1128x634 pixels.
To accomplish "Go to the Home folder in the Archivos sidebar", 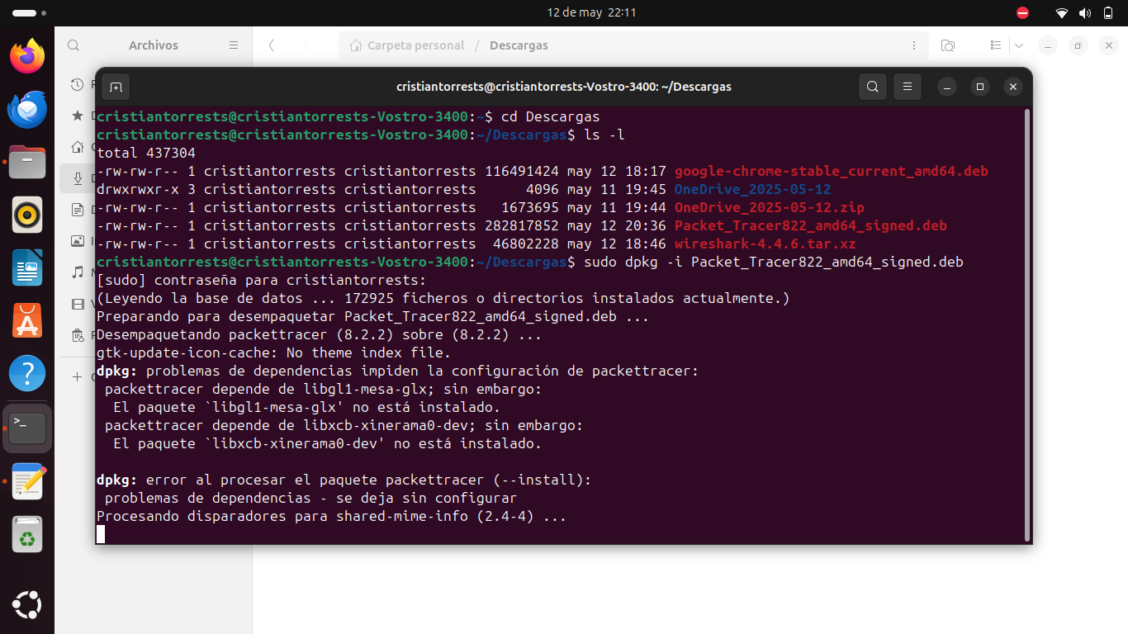I will click(x=77, y=147).
